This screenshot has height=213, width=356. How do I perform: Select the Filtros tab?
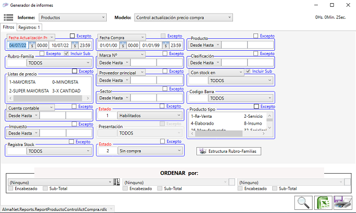[8, 27]
